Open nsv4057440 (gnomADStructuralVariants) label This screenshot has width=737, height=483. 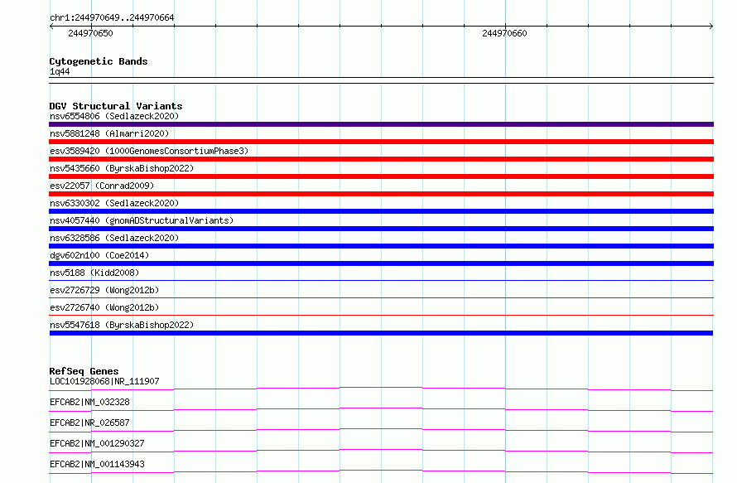[x=142, y=220]
